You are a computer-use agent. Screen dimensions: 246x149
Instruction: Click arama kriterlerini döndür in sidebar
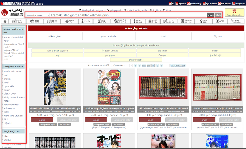pos(14,39)
